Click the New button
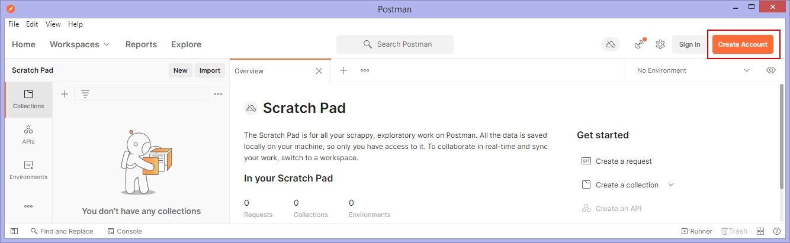This screenshot has height=243, width=790. click(181, 70)
